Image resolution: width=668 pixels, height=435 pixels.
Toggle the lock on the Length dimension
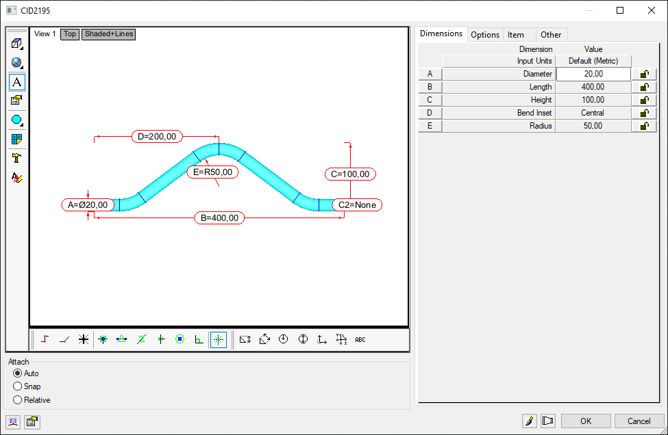click(x=643, y=87)
